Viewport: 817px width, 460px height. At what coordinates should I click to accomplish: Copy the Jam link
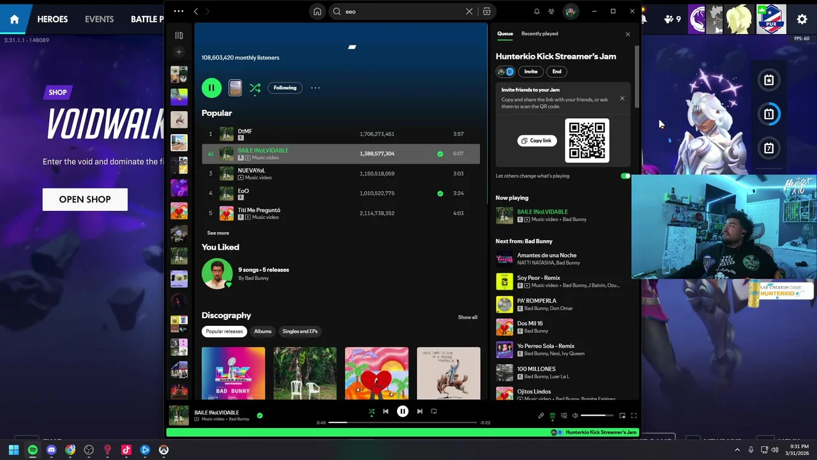(x=537, y=141)
